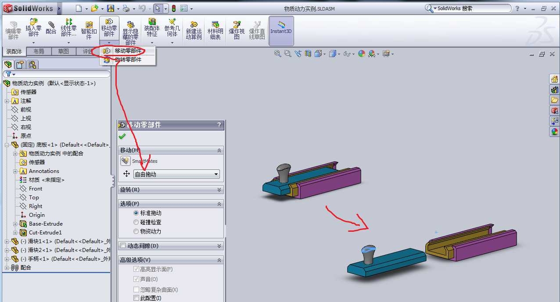
Task: Click the Section View icon
Action: tap(308, 54)
